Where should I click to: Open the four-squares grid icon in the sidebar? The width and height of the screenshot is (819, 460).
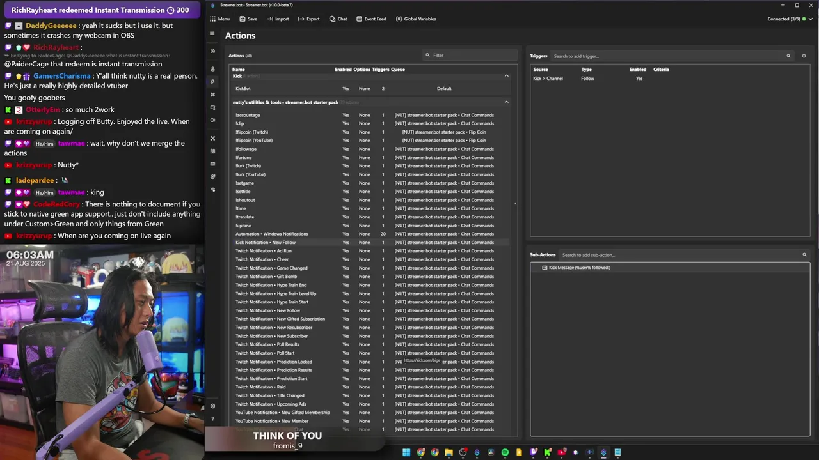pos(212,151)
